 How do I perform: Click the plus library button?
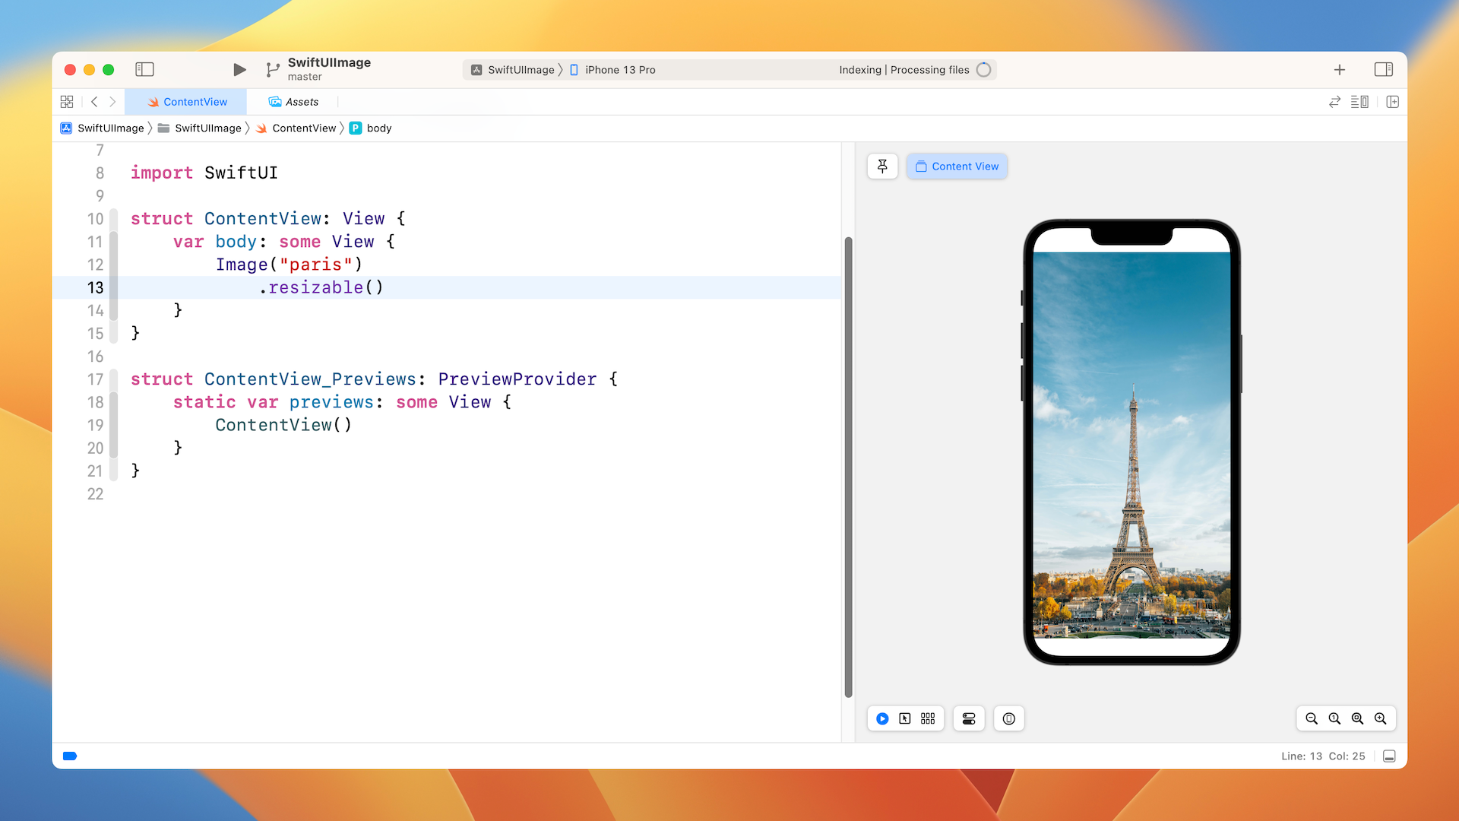pyautogui.click(x=1339, y=70)
